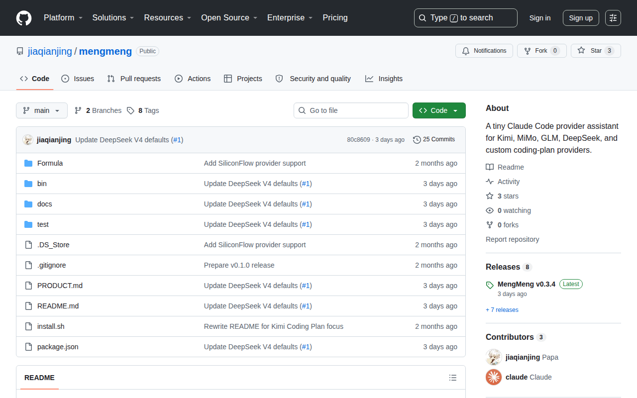
Task: Click the install.sh file icon
Action: point(28,326)
